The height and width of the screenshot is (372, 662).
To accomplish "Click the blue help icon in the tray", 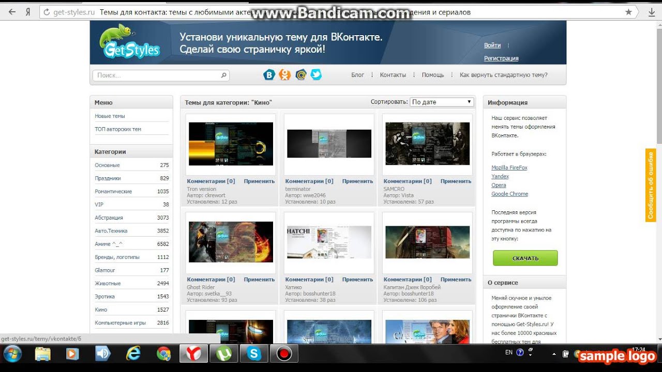I will tap(520, 353).
